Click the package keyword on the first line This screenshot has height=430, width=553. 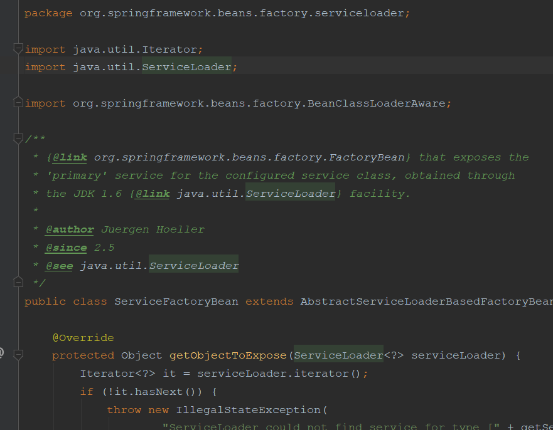coord(48,13)
